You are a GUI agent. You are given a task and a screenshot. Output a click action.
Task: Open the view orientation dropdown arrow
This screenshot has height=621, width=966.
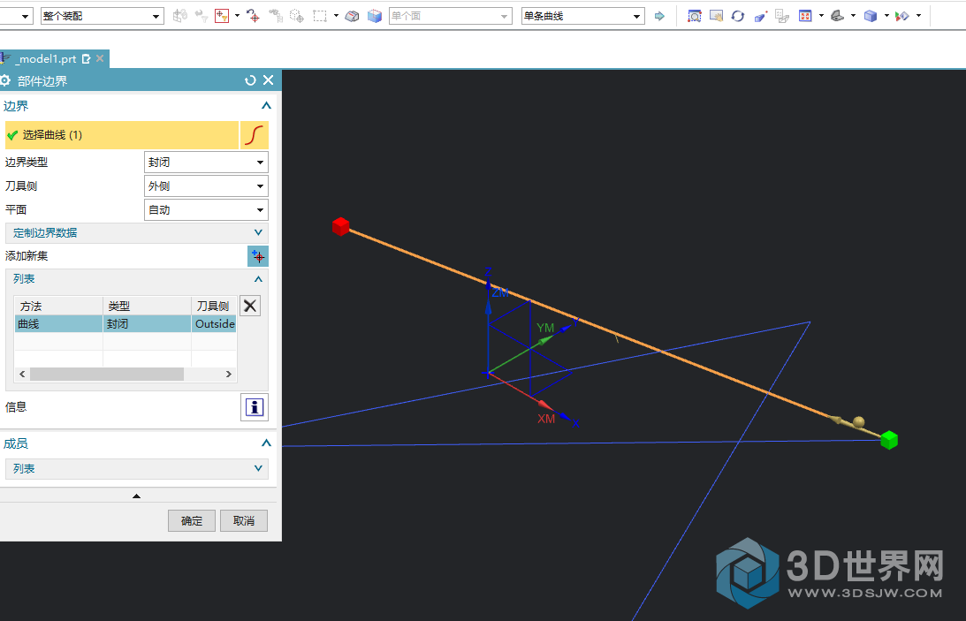click(x=853, y=16)
